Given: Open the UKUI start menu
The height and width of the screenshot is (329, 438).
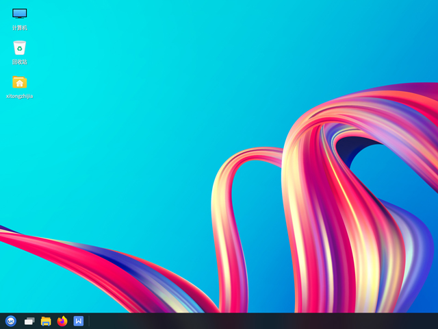Looking at the screenshot, I should pyautogui.click(x=11, y=321).
